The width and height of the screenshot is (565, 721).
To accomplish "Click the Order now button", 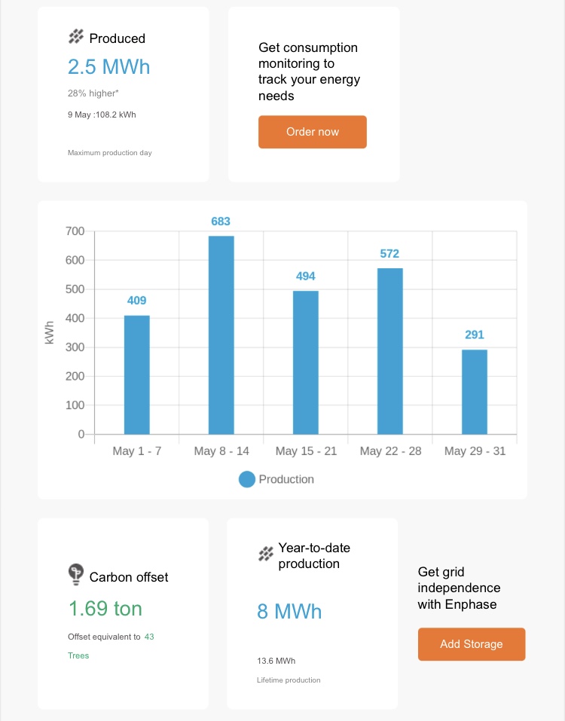I will coord(313,132).
